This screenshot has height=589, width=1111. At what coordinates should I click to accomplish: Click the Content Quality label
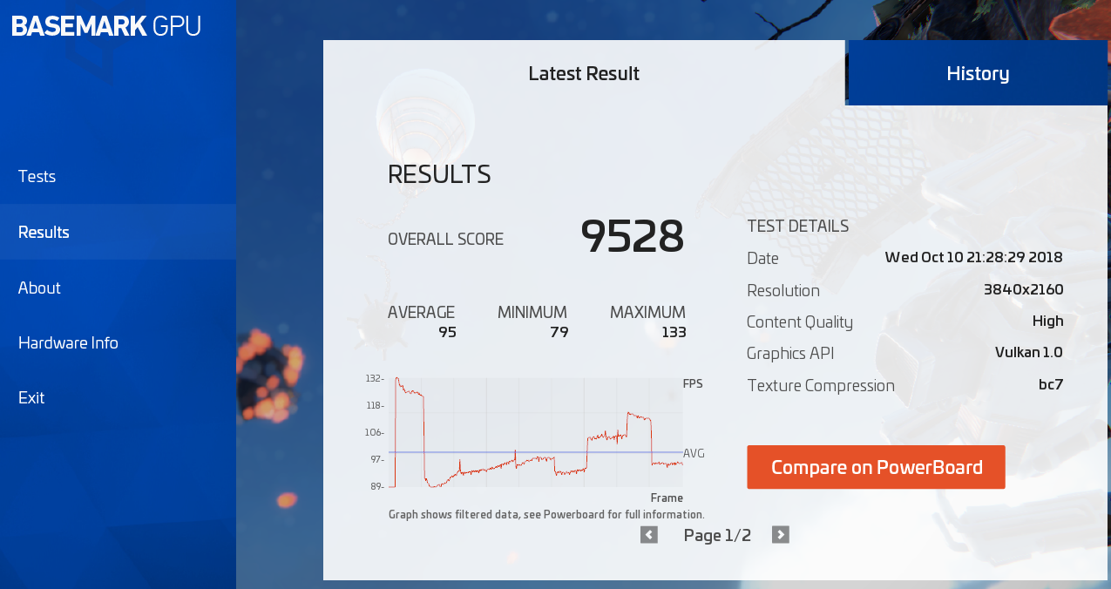pos(800,322)
